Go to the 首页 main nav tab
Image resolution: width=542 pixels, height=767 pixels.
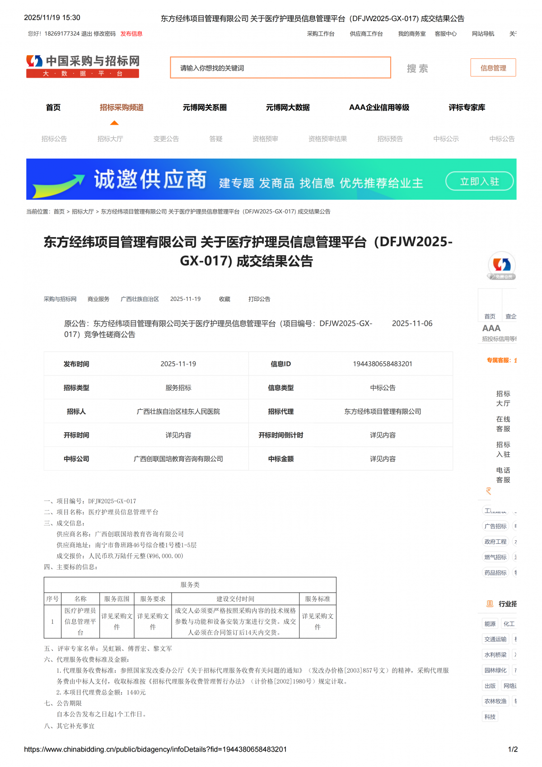pyautogui.click(x=53, y=108)
